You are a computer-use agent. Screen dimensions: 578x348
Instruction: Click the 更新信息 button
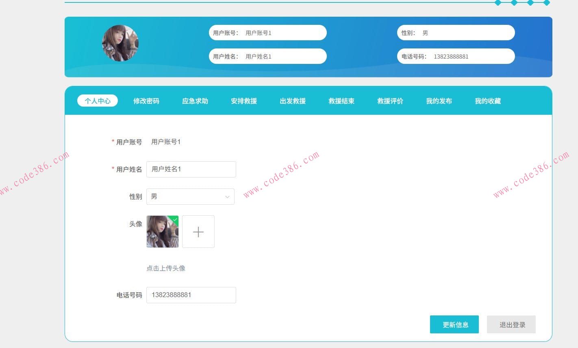pyautogui.click(x=454, y=324)
